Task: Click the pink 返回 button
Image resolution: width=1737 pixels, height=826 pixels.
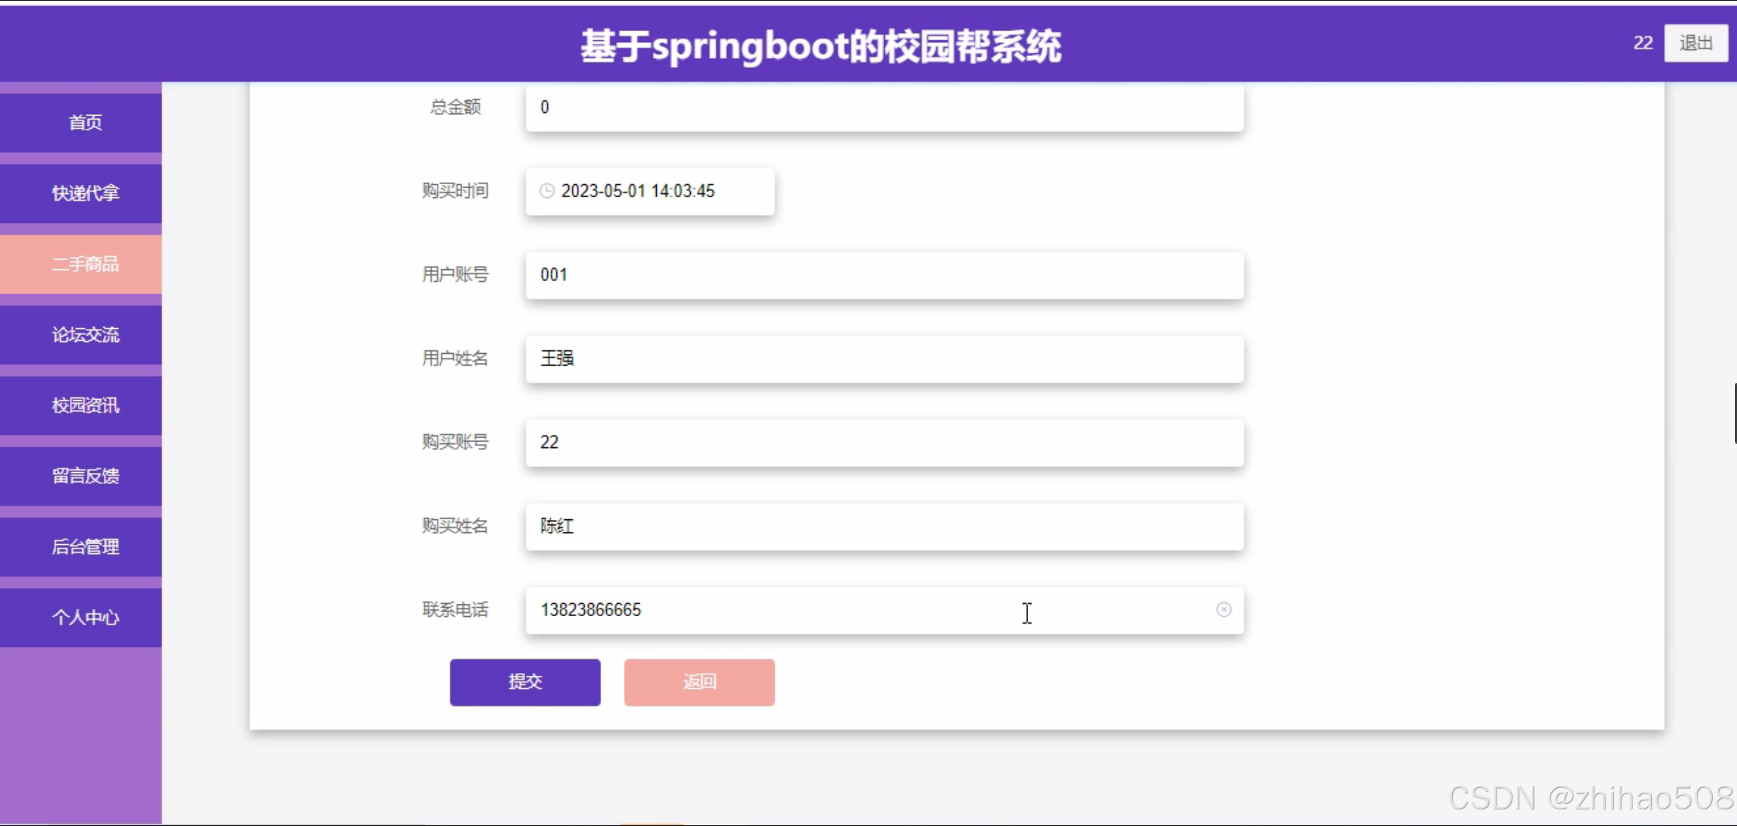Action: pyautogui.click(x=698, y=682)
